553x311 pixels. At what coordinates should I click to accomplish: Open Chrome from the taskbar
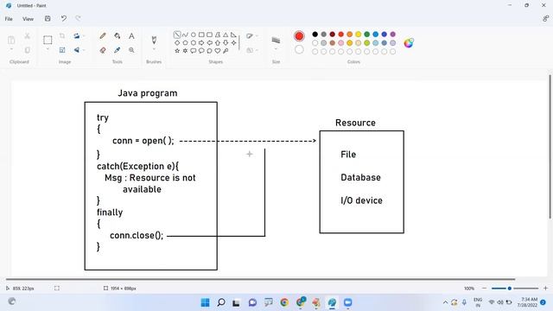point(284,302)
